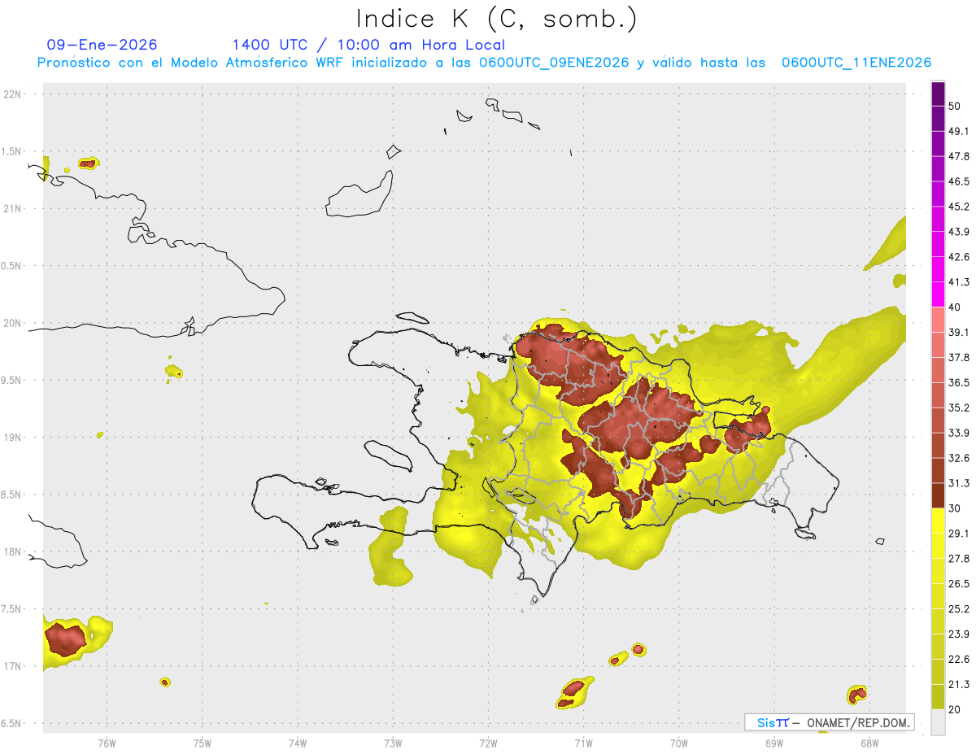Click the 68W longitude axis label

coord(869,743)
